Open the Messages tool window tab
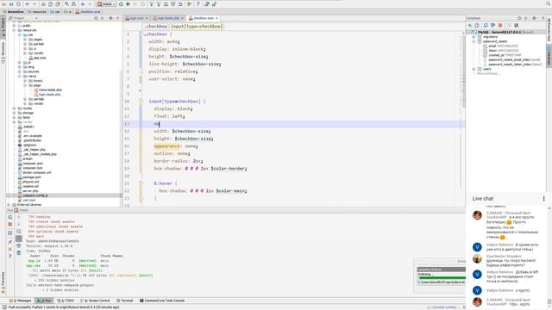The width and height of the screenshot is (552, 310). pos(20,301)
